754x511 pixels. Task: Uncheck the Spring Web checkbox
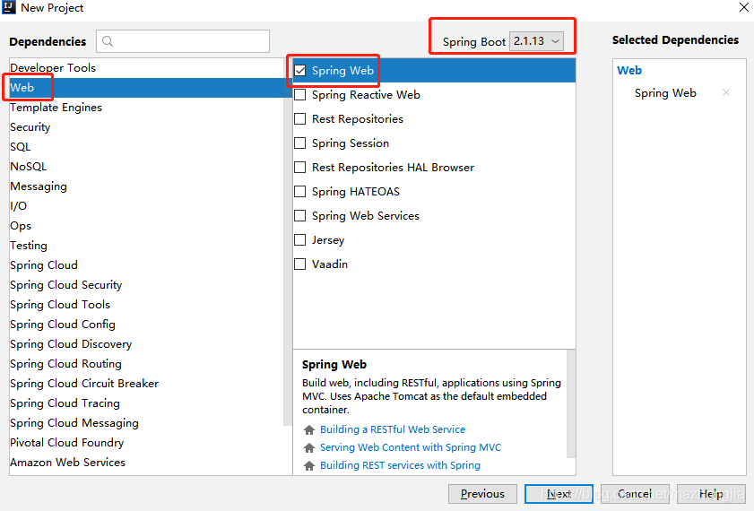(300, 71)
